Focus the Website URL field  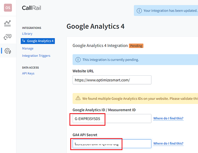112,80
